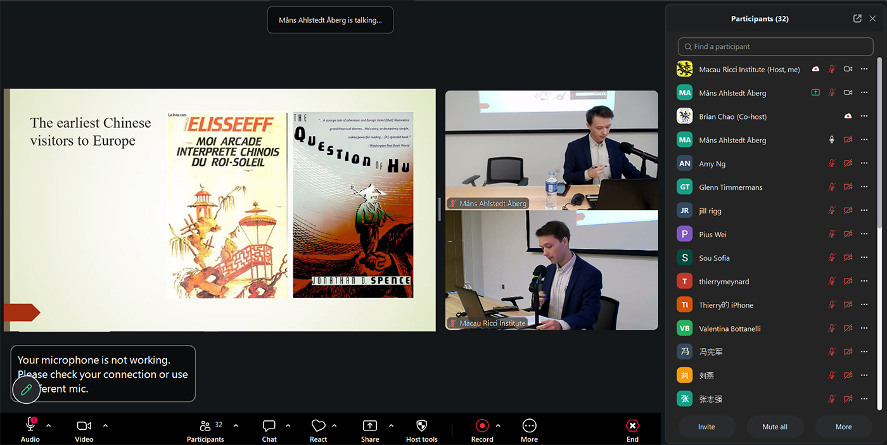Expand the Audio options caret
887x445 pixels.
tap(49, 425)
